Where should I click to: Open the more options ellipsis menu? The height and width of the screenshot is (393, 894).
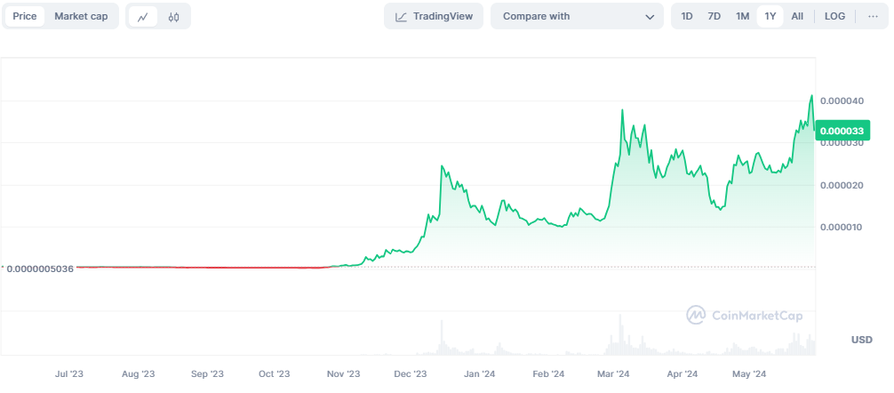(x=873, y=16)
